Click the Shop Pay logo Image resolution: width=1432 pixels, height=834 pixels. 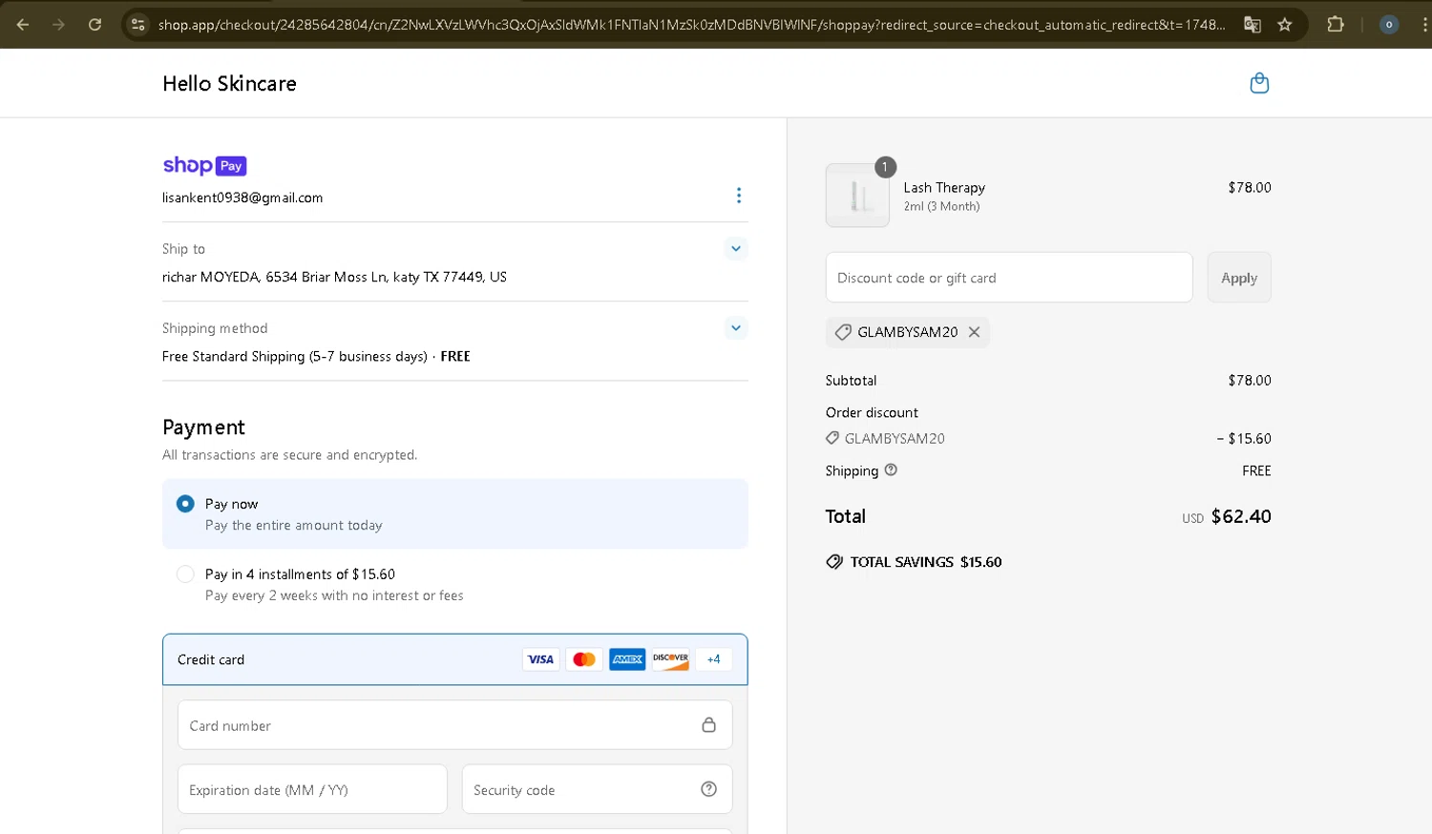point(204,166)
